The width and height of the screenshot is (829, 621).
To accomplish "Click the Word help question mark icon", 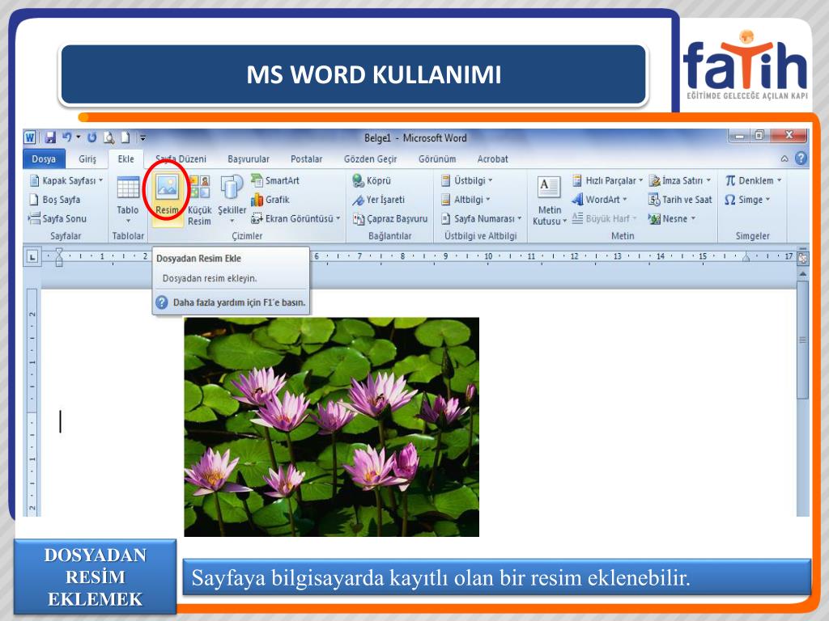I will point(801,158).
